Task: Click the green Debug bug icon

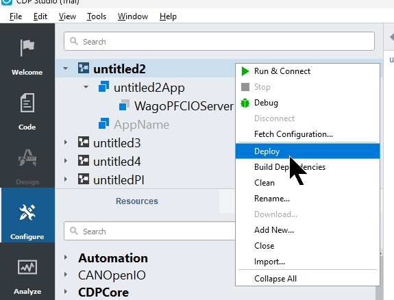Action: pos(245,103)
